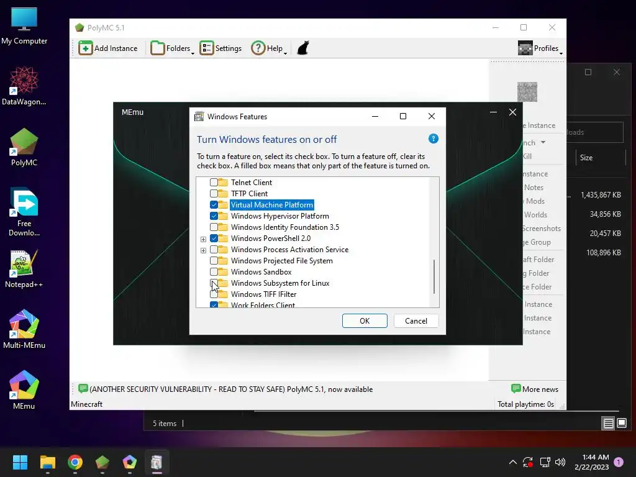Check Windows Identity Foundation 3.5 checkbox
The width and height of the screenshot is (636, 477).
tap(214, 227)
